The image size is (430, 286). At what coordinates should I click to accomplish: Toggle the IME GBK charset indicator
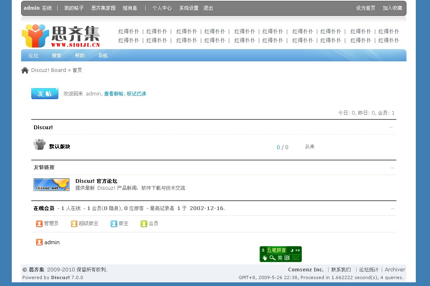287,258
